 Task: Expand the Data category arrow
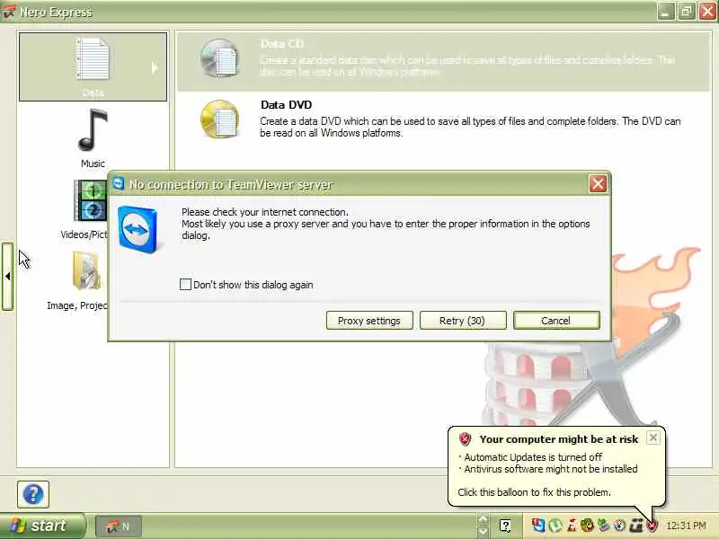coord(155,68)
